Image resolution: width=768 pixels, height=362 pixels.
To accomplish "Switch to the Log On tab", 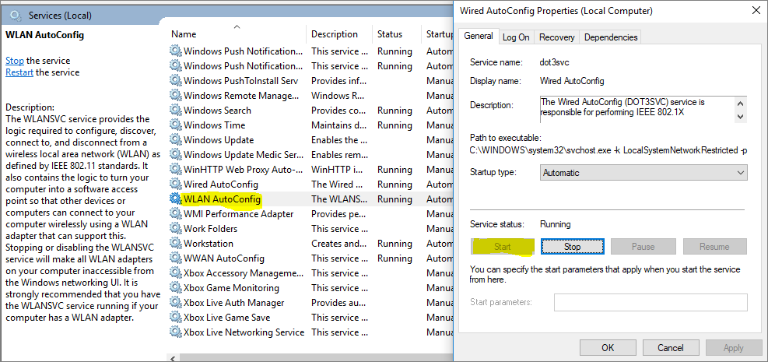I will 516,37.
